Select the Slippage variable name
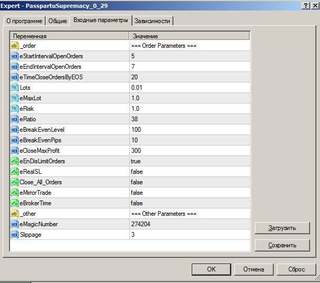Image resolution: width=320 pixels, height=283 pixels. (x=30, y=235)
